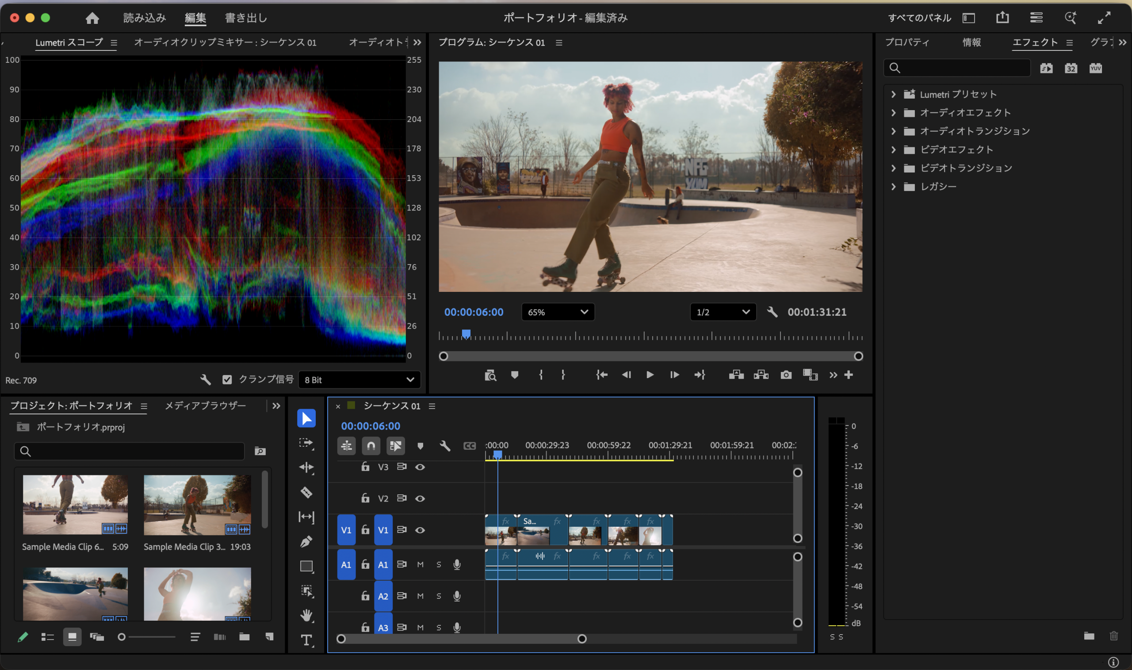Click New Bin folder icon in Project panel

[244, 636]
